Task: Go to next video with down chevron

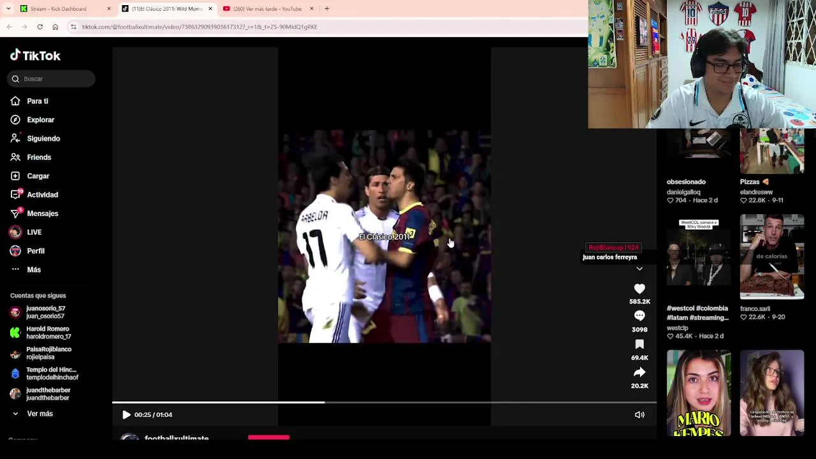Action: [639, 269]
